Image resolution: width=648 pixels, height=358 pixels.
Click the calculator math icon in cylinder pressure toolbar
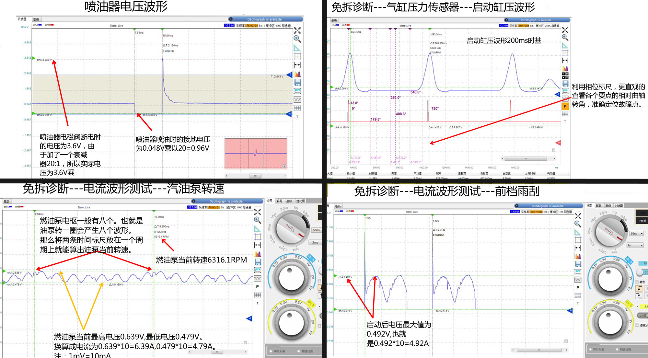coord(565,76)
